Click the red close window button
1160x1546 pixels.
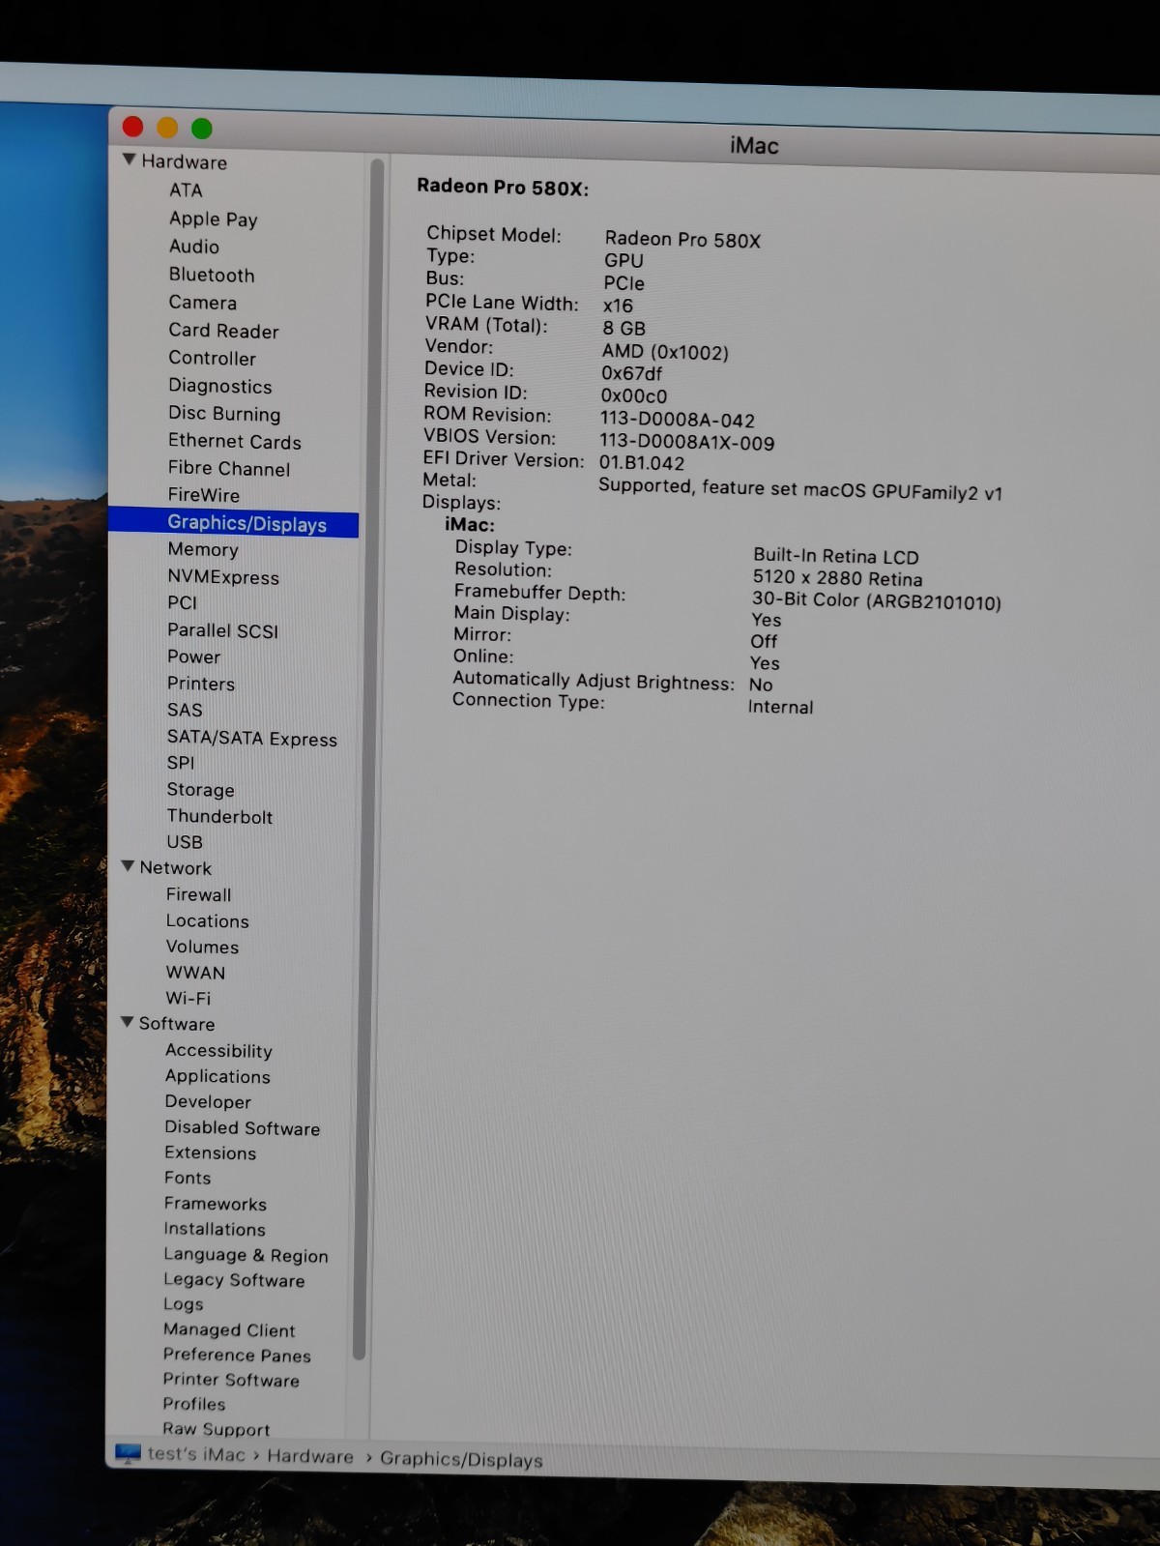point(133,127)
